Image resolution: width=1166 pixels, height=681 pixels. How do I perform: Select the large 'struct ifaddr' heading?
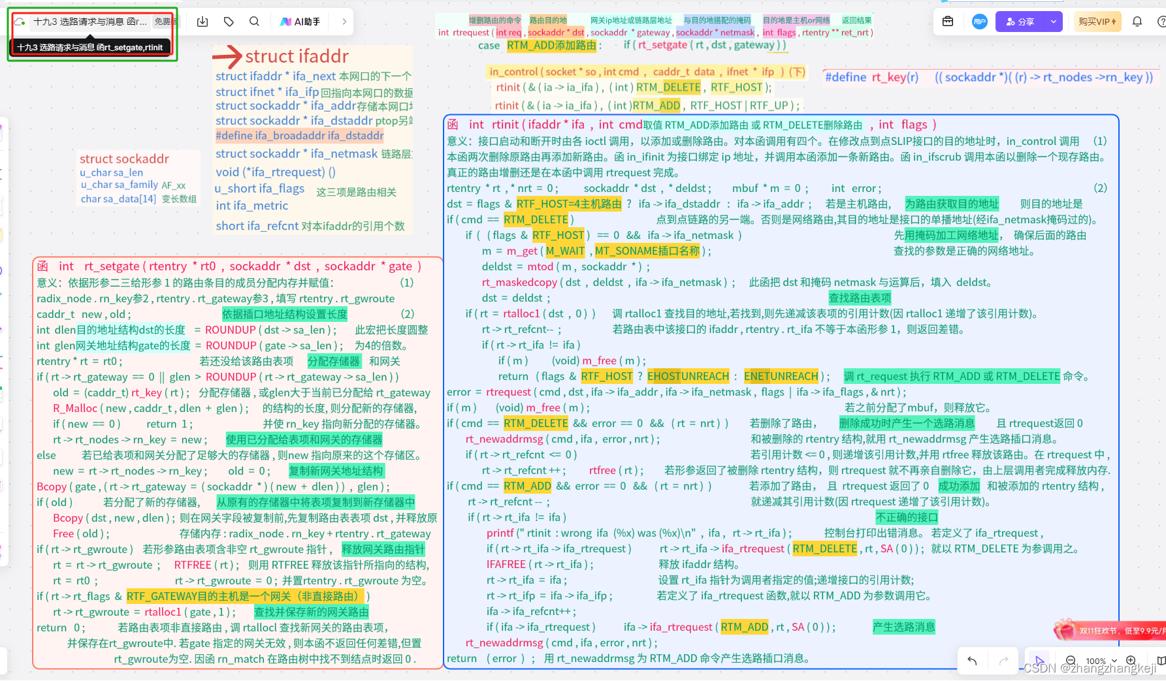click(x=297, y=56)
